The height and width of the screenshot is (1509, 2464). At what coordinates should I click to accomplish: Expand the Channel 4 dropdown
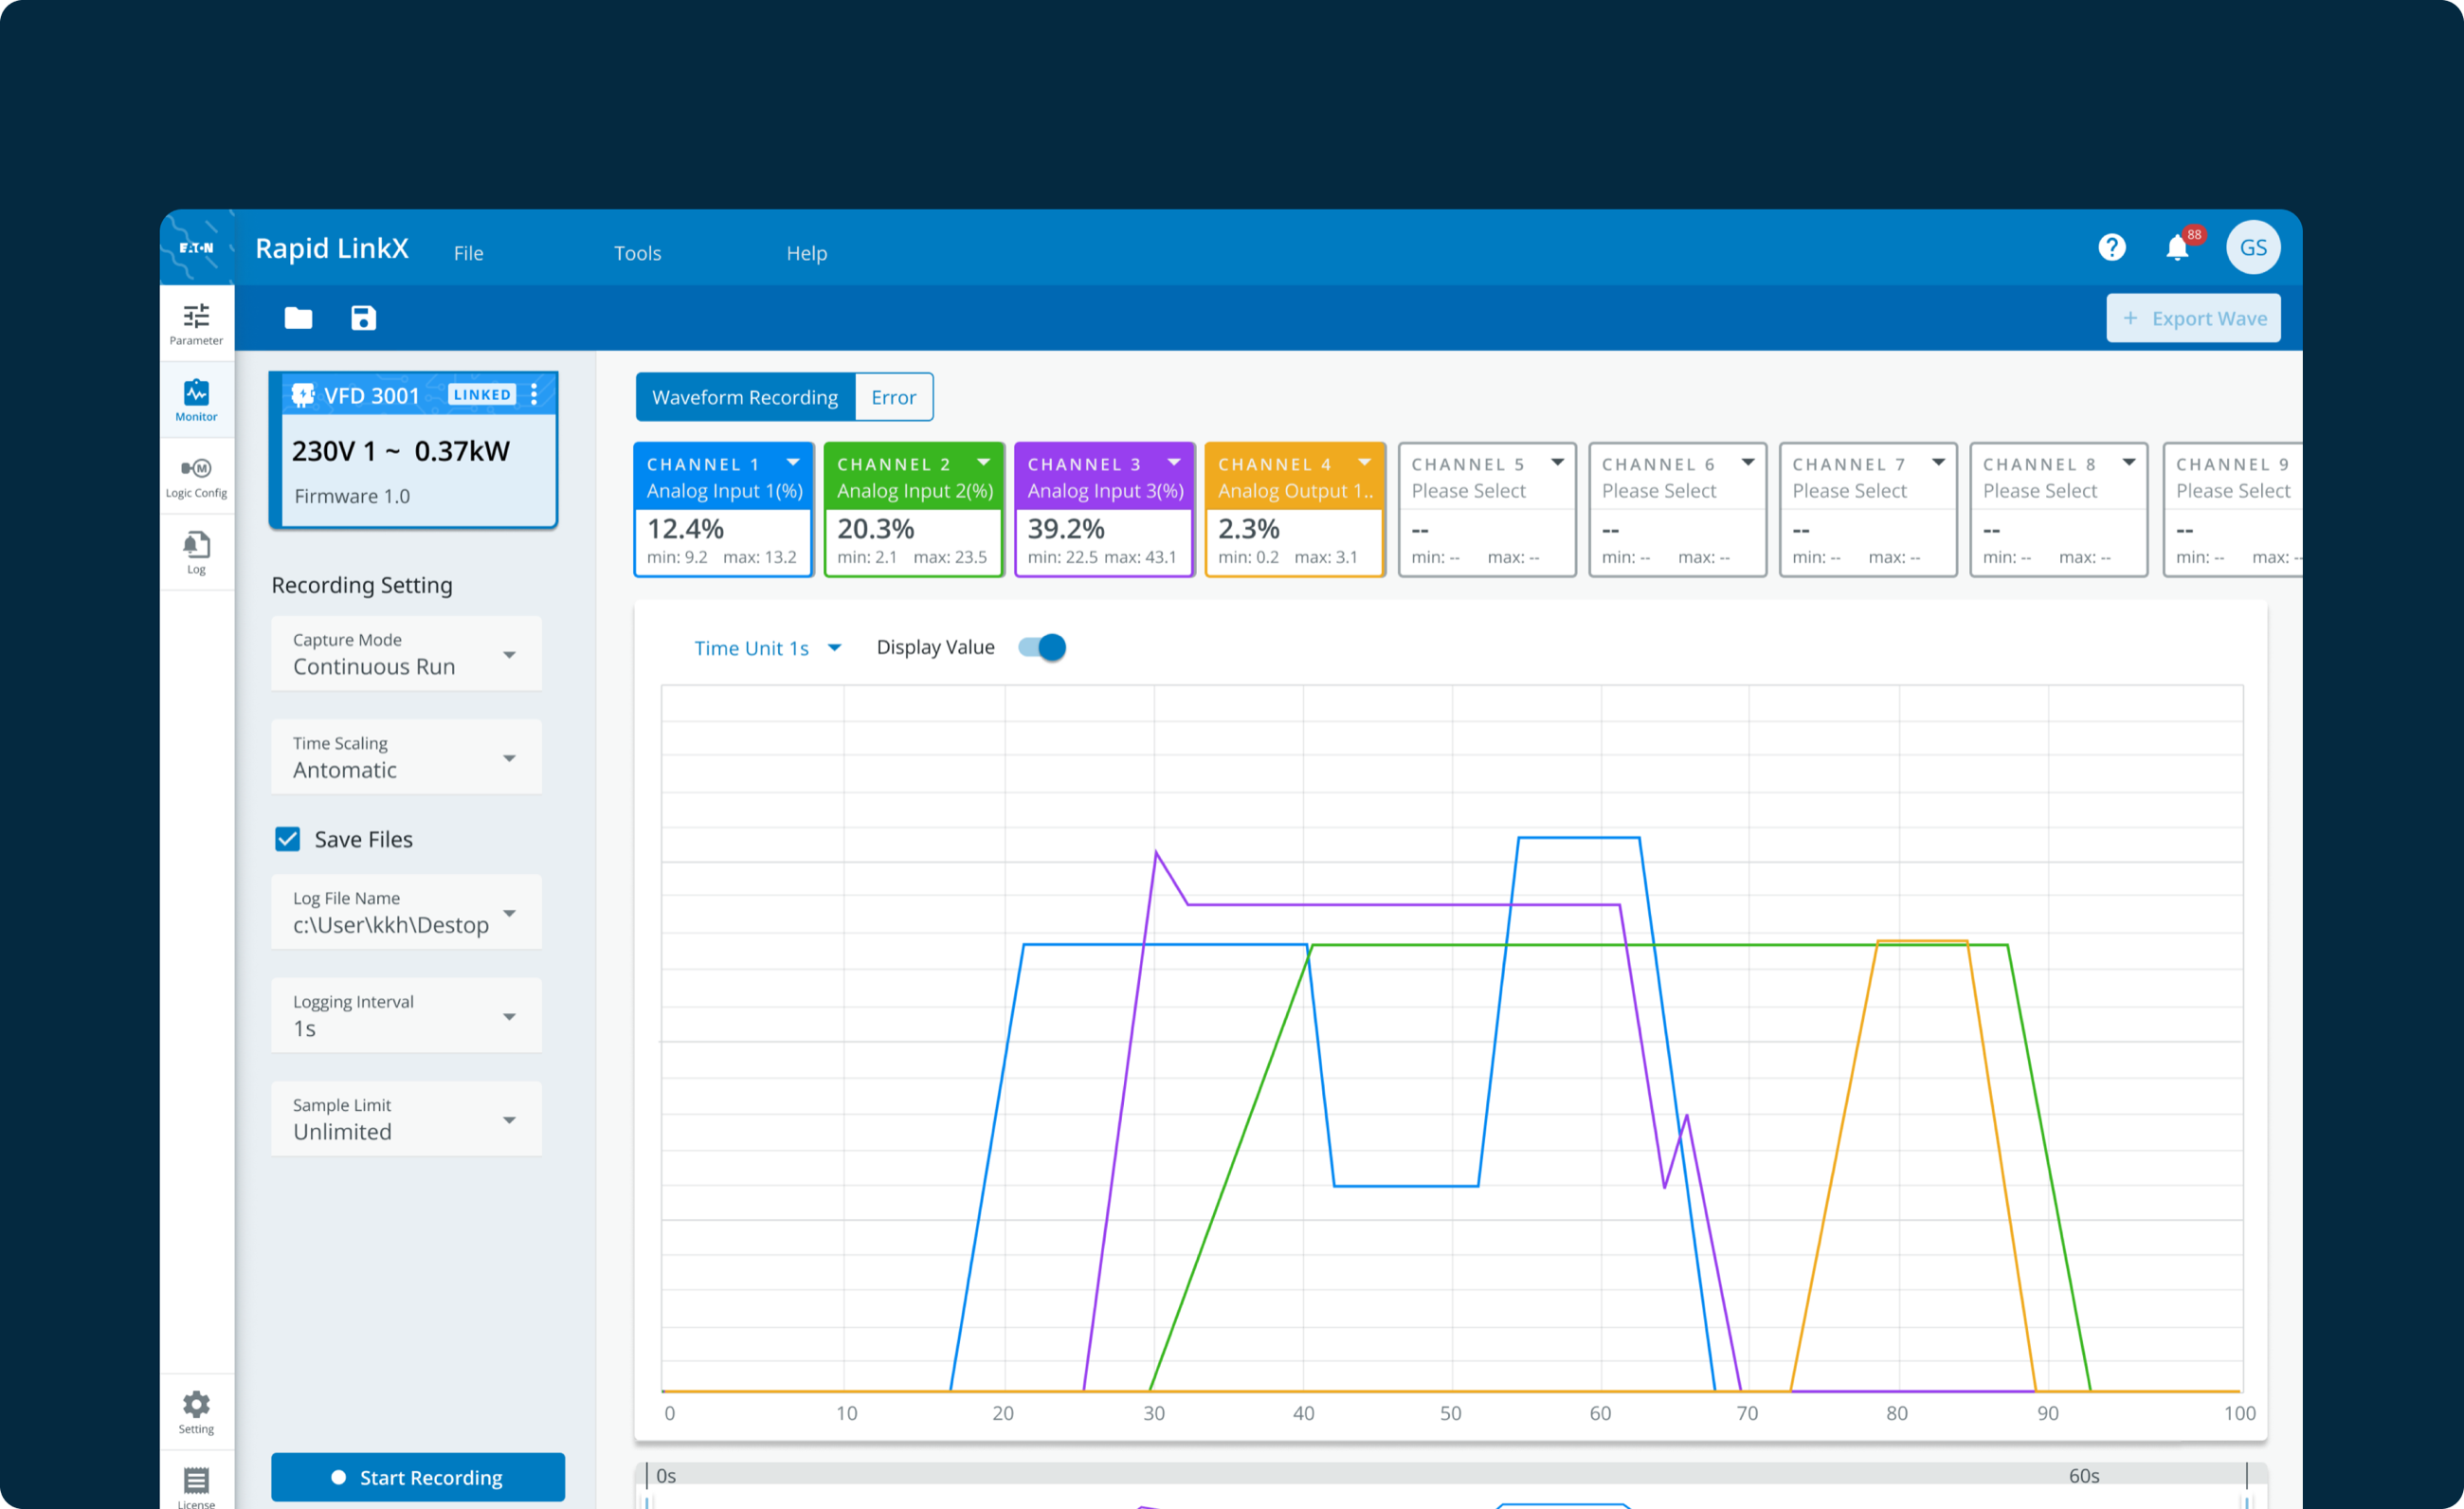pos(1364,462)
